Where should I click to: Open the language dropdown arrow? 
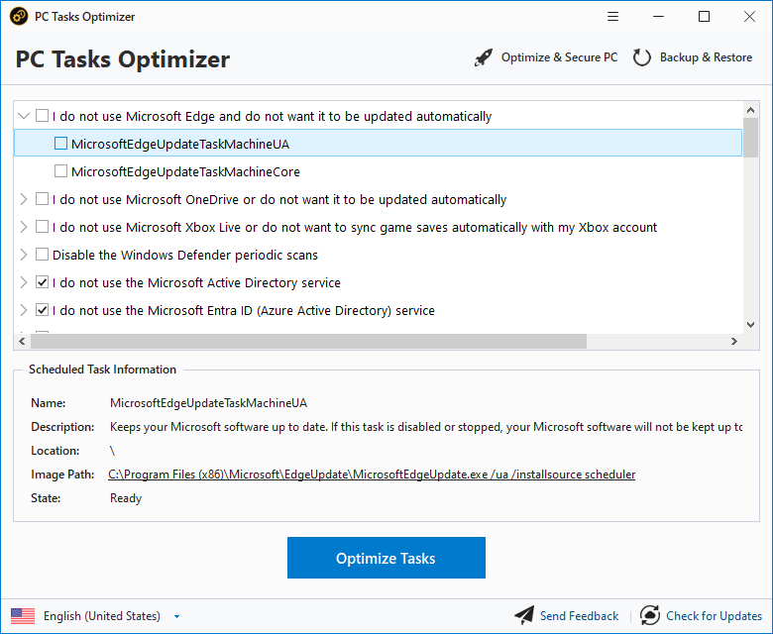[x=177, y=616]
